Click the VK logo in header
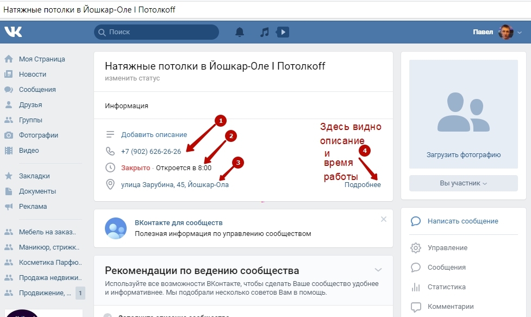531x317 pixels. [13, 32]
